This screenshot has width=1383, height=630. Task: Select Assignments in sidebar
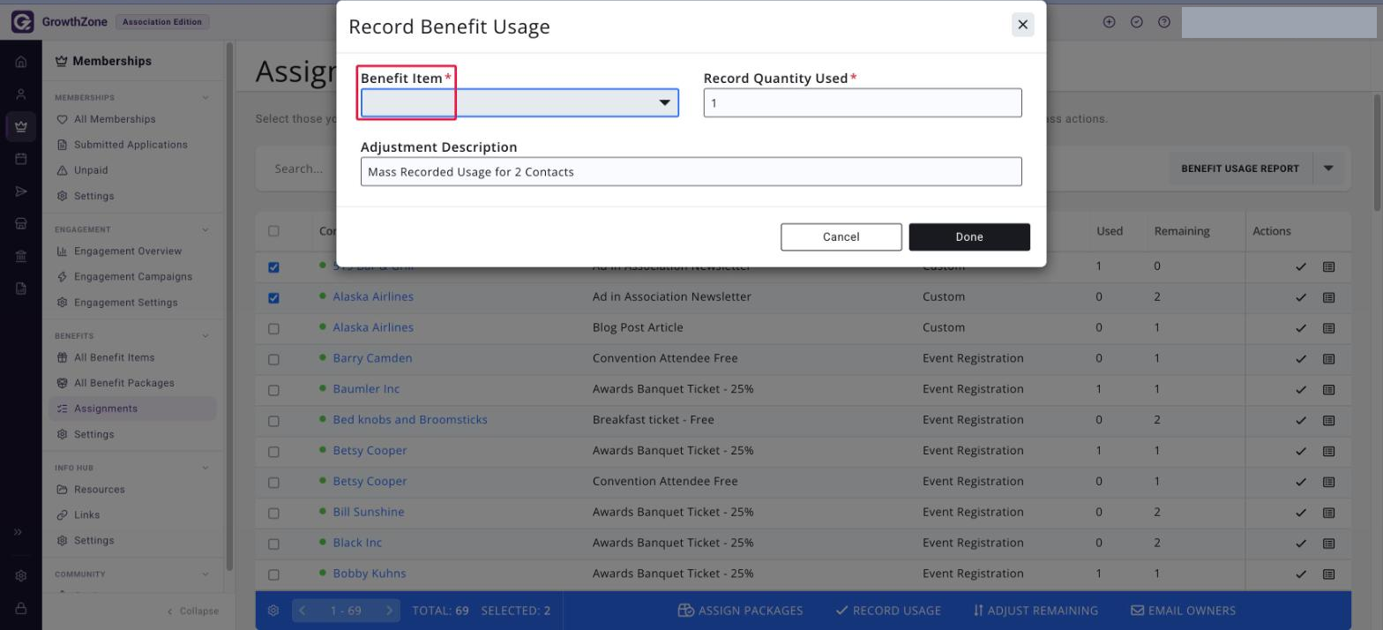[133, 409]
